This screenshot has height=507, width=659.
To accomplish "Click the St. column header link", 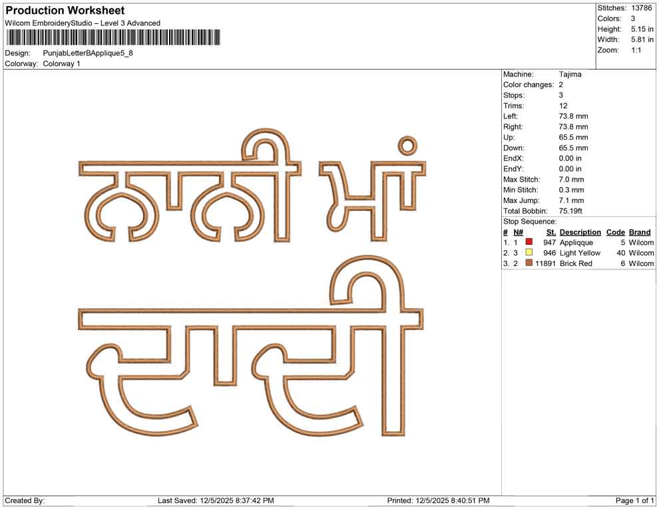I will point(550,232).
